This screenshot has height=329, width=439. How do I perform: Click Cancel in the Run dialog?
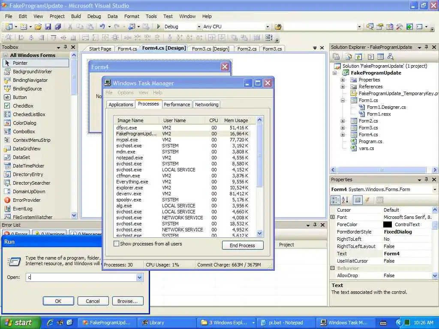(x=93, y=301)
